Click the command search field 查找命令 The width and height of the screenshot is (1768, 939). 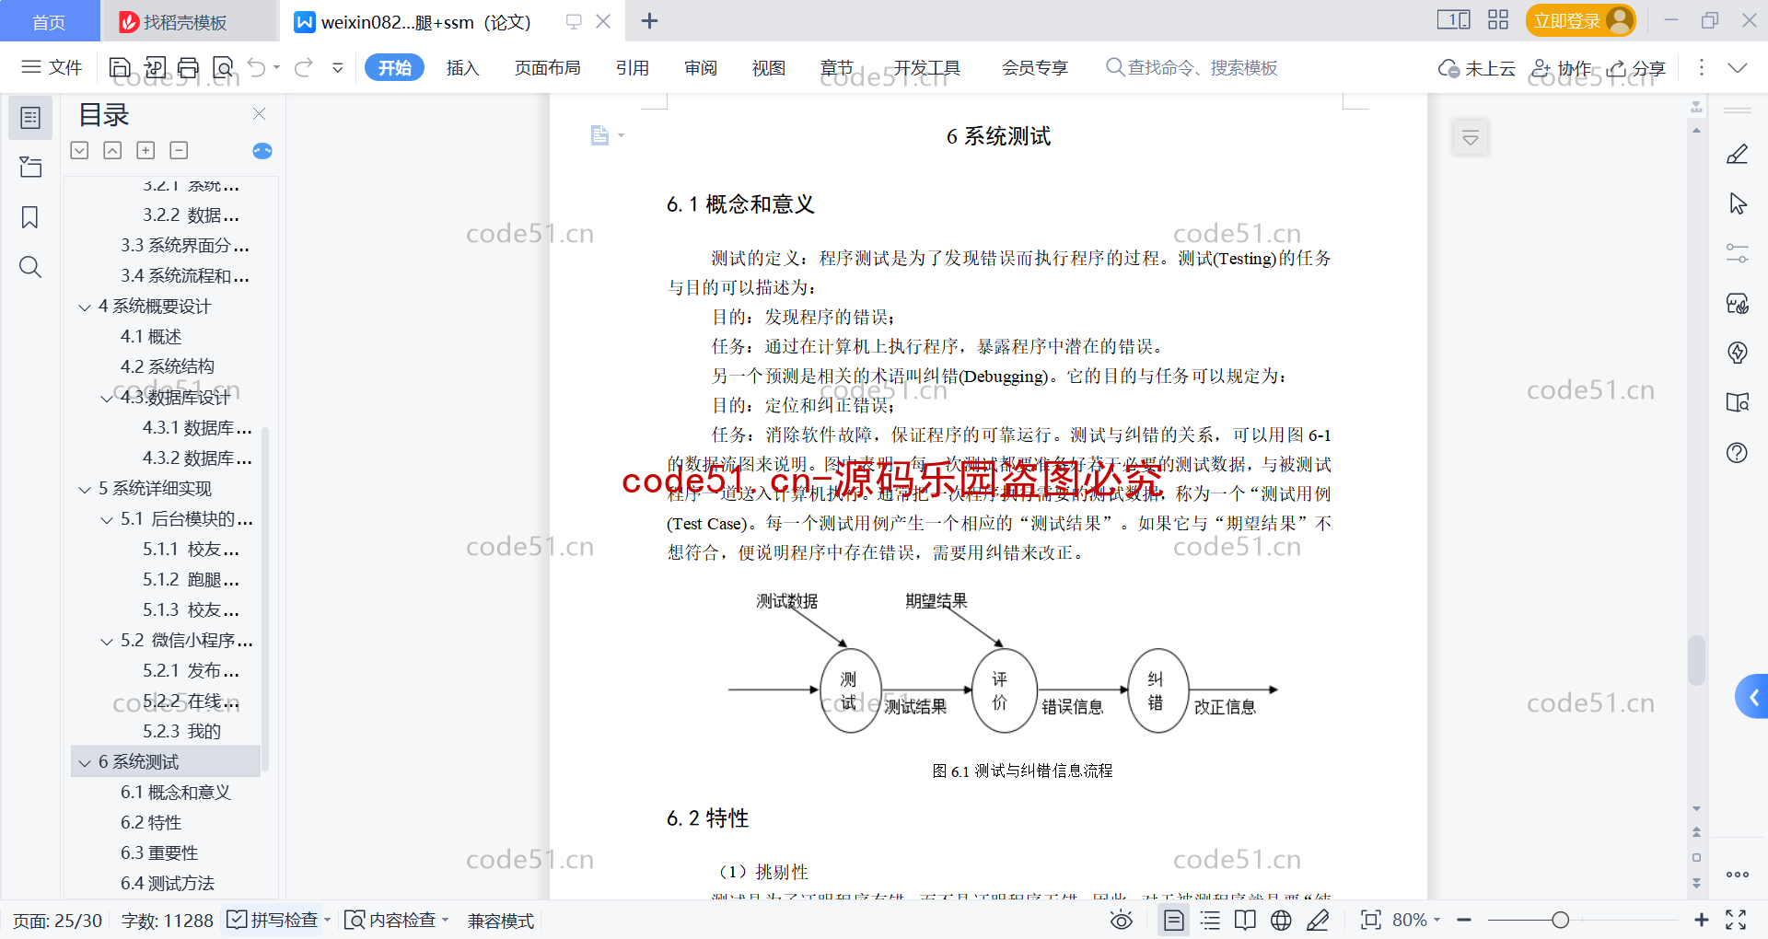1192,67
